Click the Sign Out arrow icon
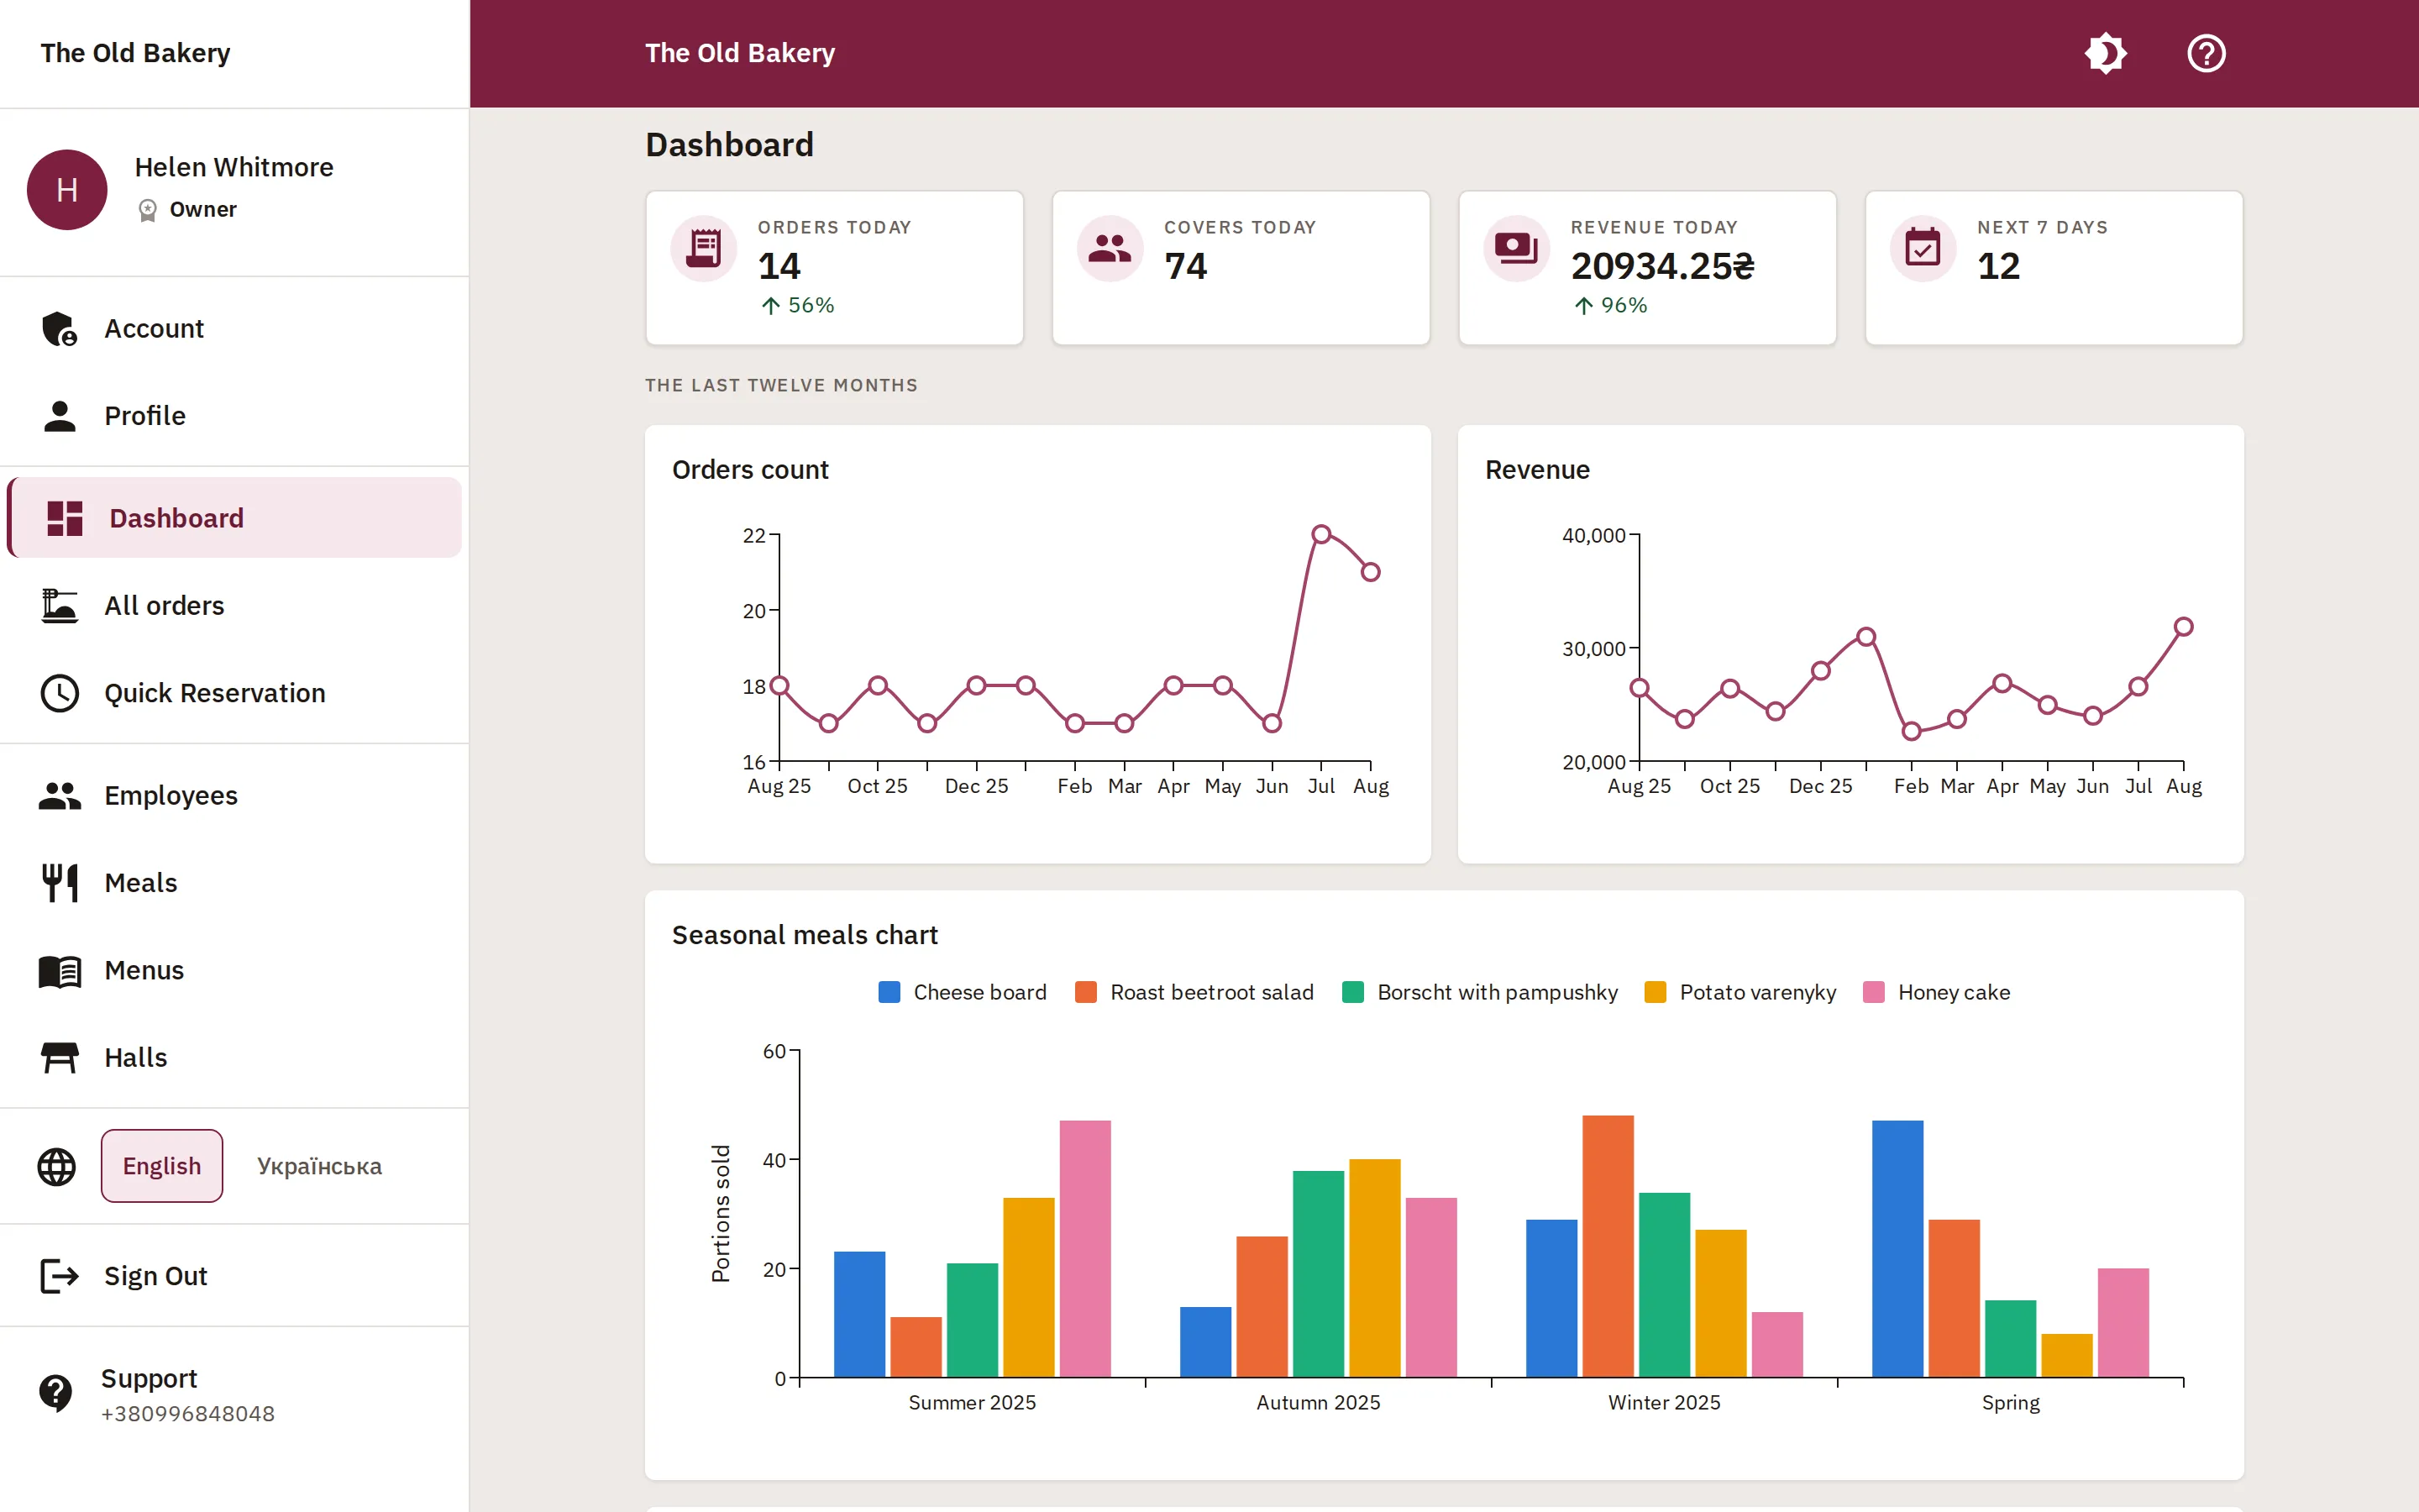 [60, 1276]
